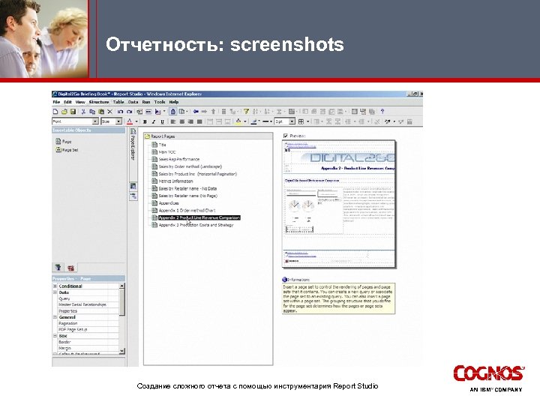Open the Help menu
Viewport: 540px width, 405px height.
pos(173,102)
